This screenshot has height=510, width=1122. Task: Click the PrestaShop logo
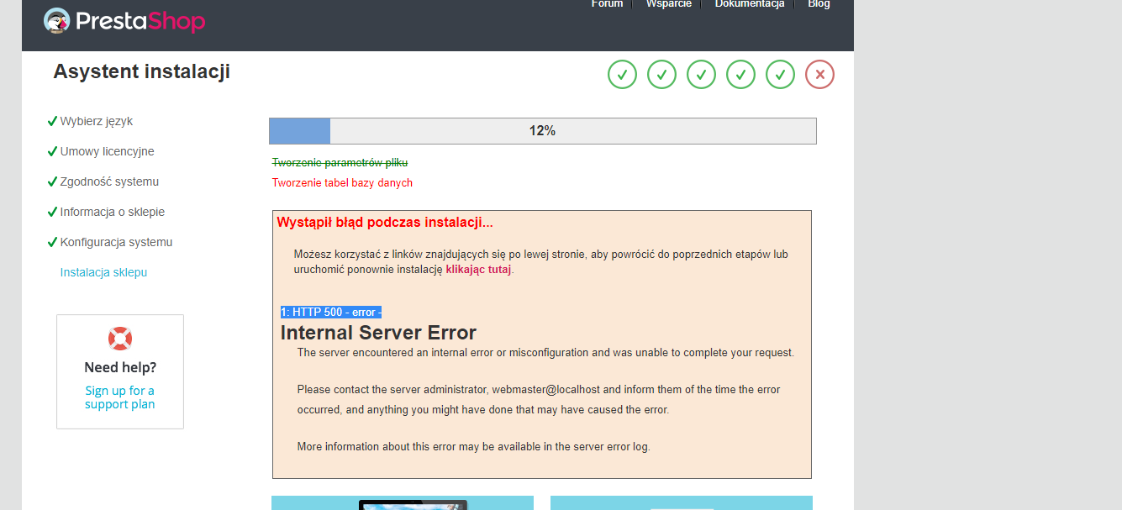pyautogui.click(x=124, y=20)
